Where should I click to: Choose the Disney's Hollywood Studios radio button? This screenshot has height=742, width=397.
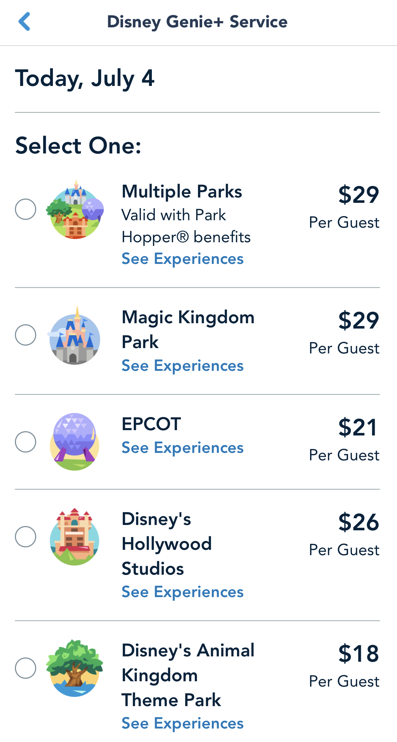pyautogui.click(x=26, y=537)
